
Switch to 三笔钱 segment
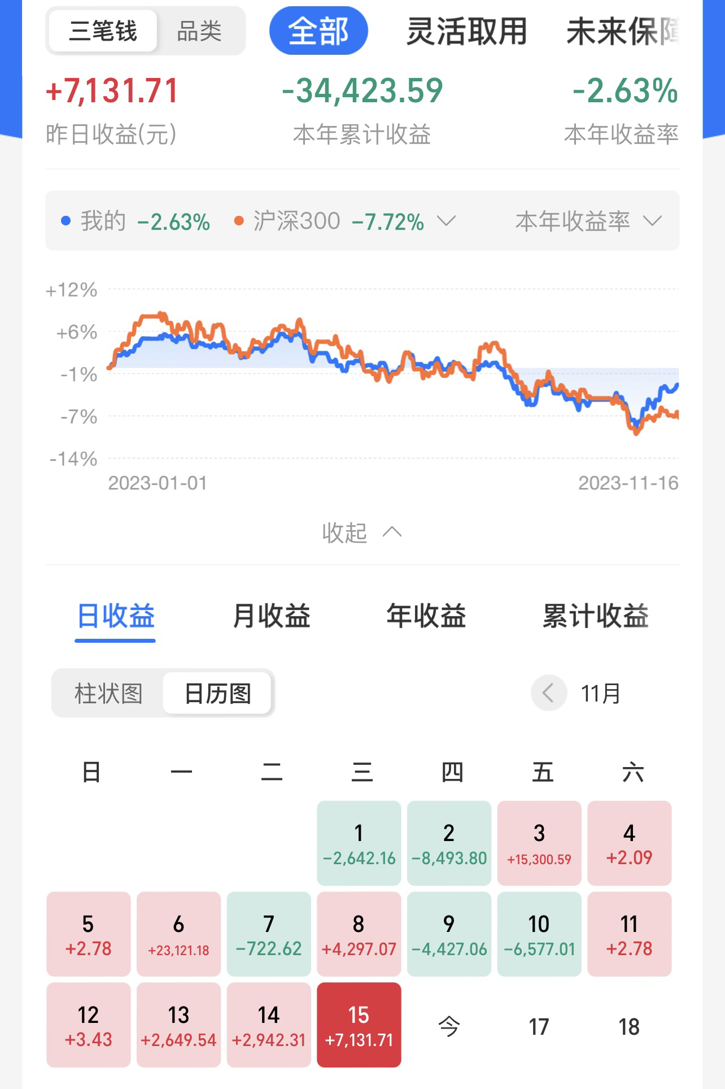103,31
